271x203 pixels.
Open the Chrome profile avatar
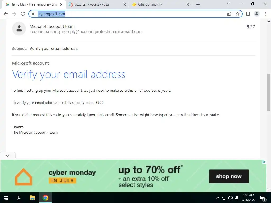pos(257,14)
